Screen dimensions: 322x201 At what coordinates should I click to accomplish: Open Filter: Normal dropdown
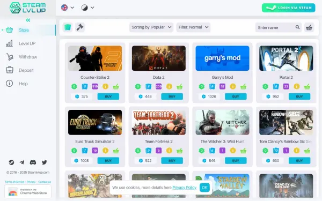(193, 27)
